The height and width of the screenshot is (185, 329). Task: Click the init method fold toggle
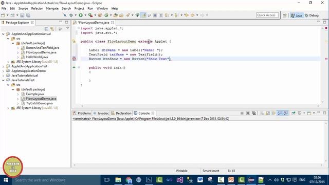[79, 67]
